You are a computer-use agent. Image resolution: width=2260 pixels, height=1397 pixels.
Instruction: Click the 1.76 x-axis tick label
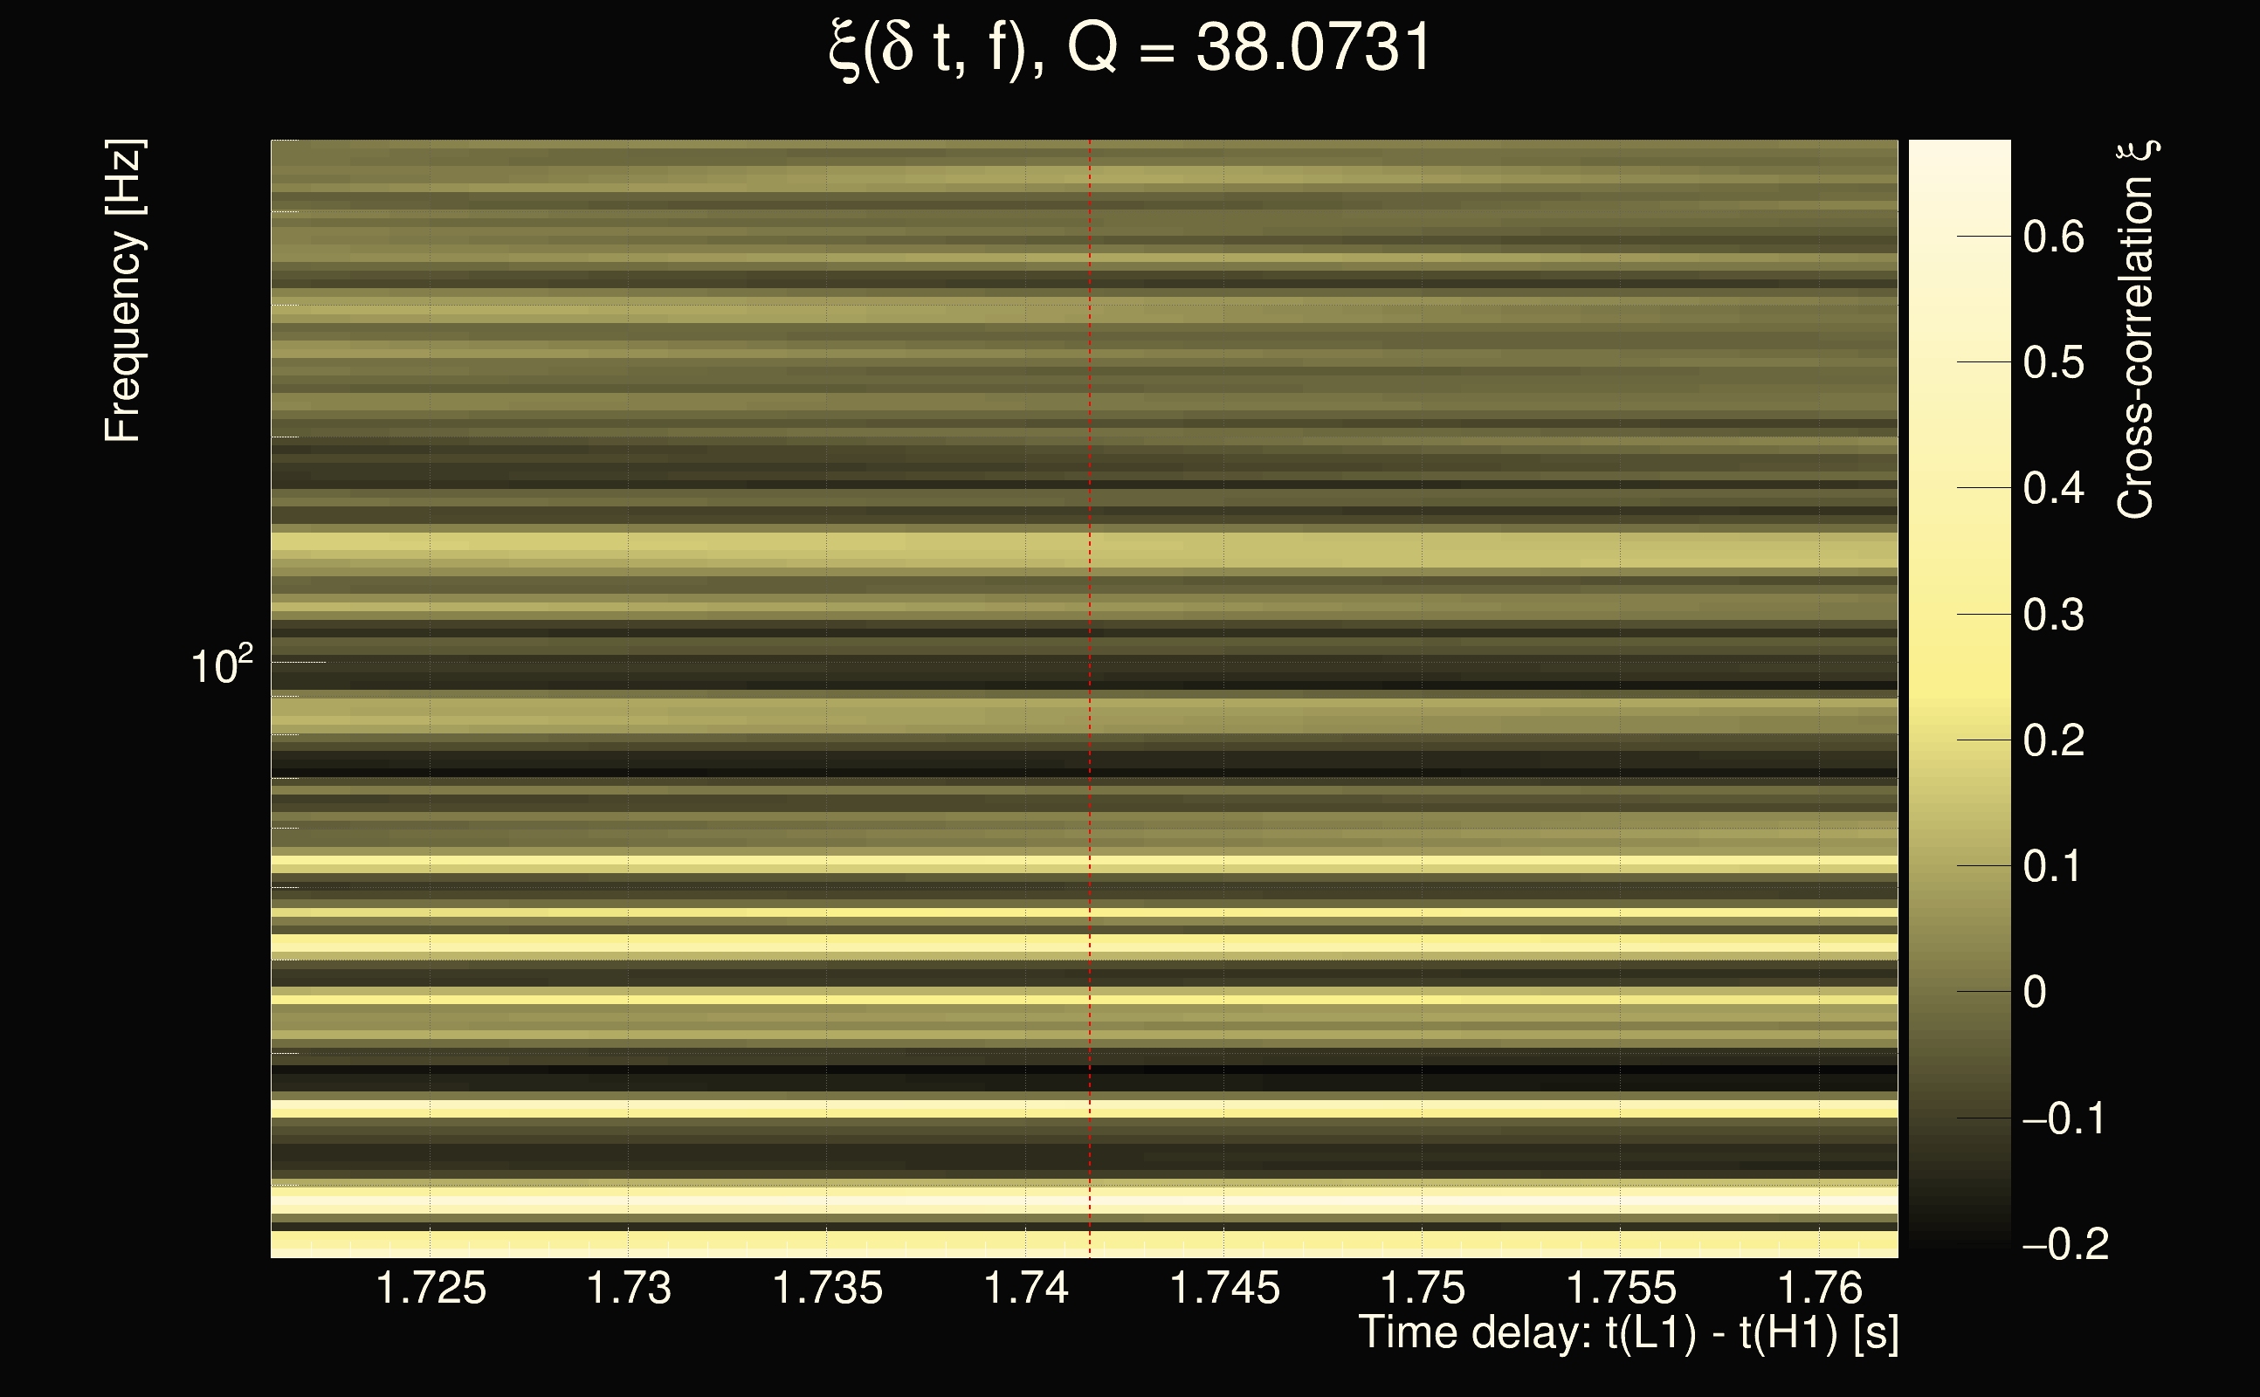(x=1819, y=1288)
